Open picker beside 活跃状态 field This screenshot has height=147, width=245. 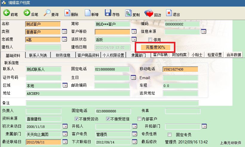[x=134, y=39]
